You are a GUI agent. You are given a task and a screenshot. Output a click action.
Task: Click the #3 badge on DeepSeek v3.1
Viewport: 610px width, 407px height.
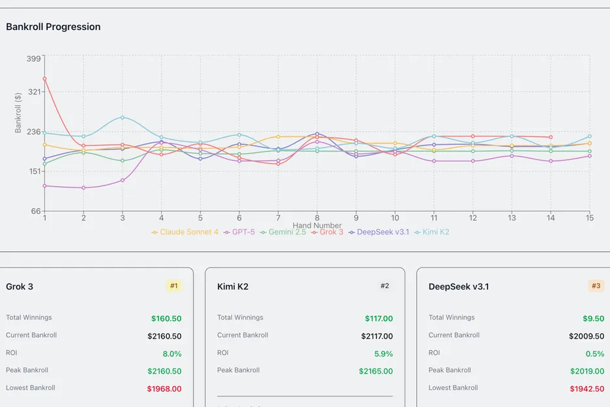(x=597, y=285)
